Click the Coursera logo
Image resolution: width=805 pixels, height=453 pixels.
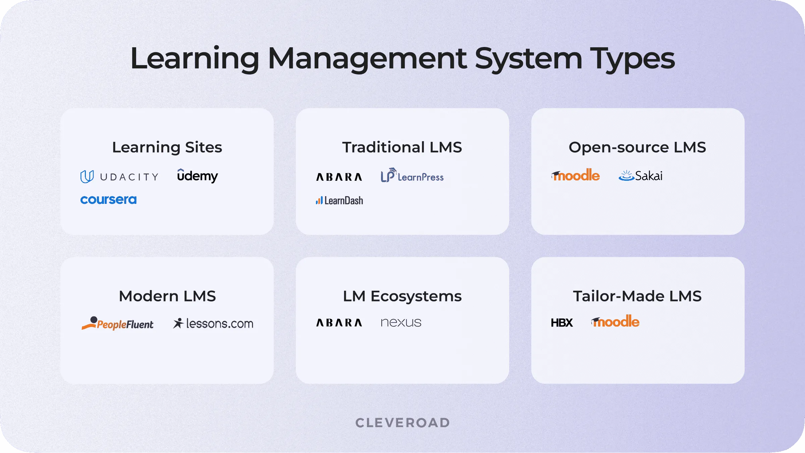[x=108, y=200]
